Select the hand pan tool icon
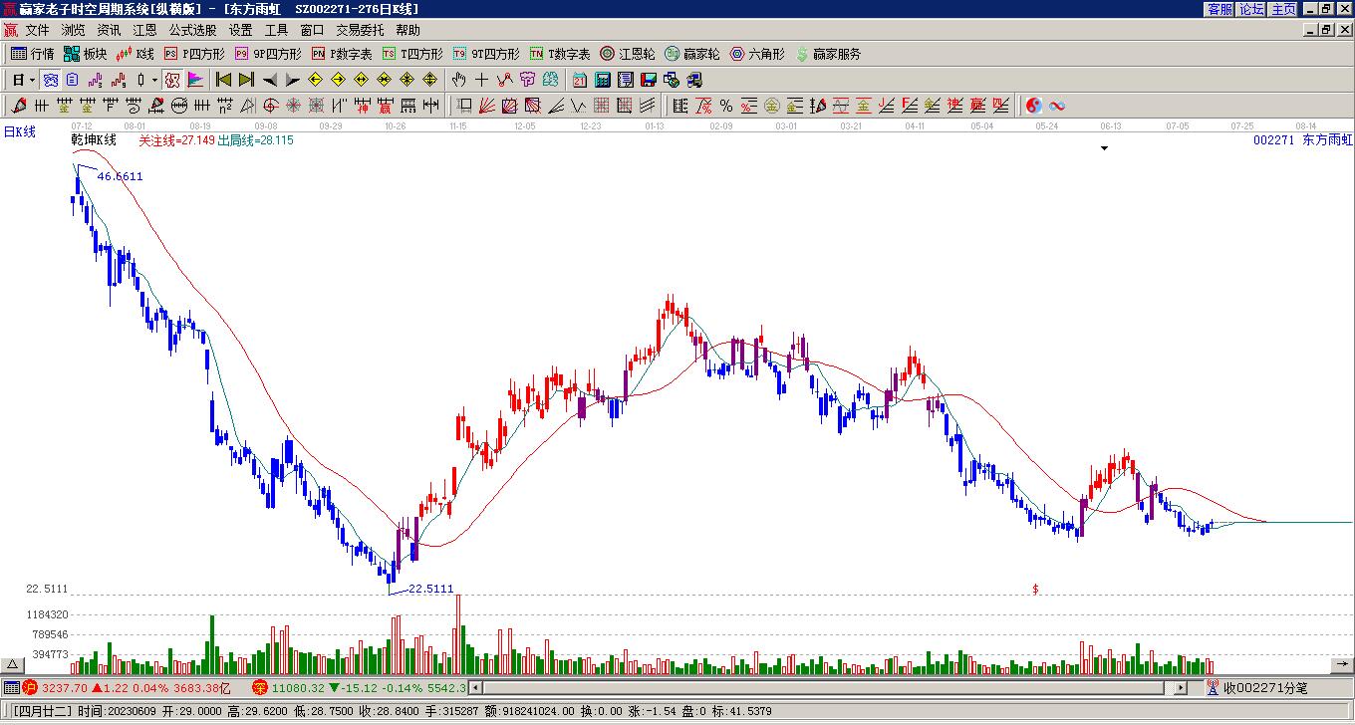The image size is (1355, 725). [x=458, y=80]
